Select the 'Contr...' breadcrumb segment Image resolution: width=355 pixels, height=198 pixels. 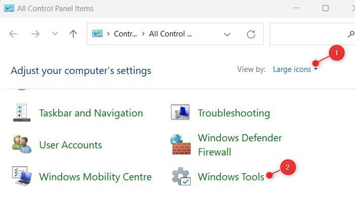coord(125,34)
